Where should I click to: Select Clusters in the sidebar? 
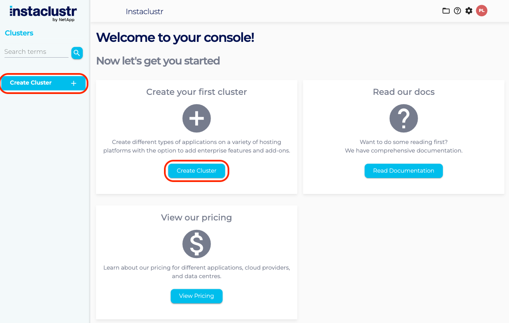pos(19,33)
